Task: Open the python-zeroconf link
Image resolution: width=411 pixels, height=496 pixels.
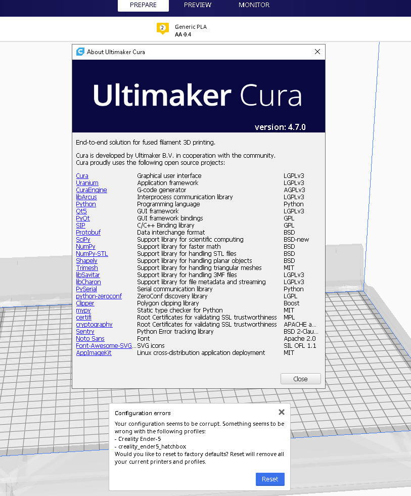Action: [x=99, y=296]
